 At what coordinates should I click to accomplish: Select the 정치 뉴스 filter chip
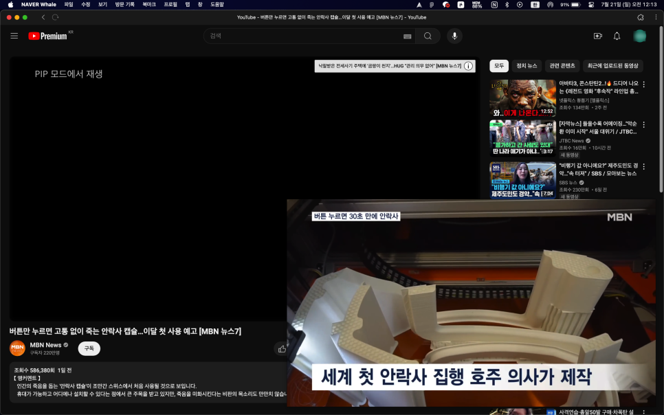click(527, 66)
